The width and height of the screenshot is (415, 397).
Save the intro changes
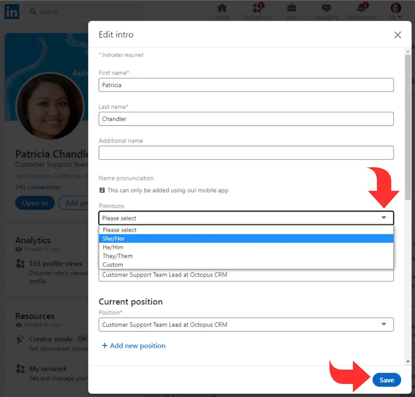coord(387,380)
